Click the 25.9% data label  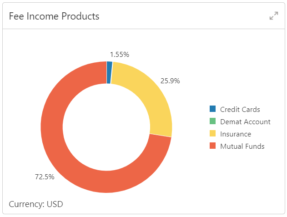(x=170, y=81)
